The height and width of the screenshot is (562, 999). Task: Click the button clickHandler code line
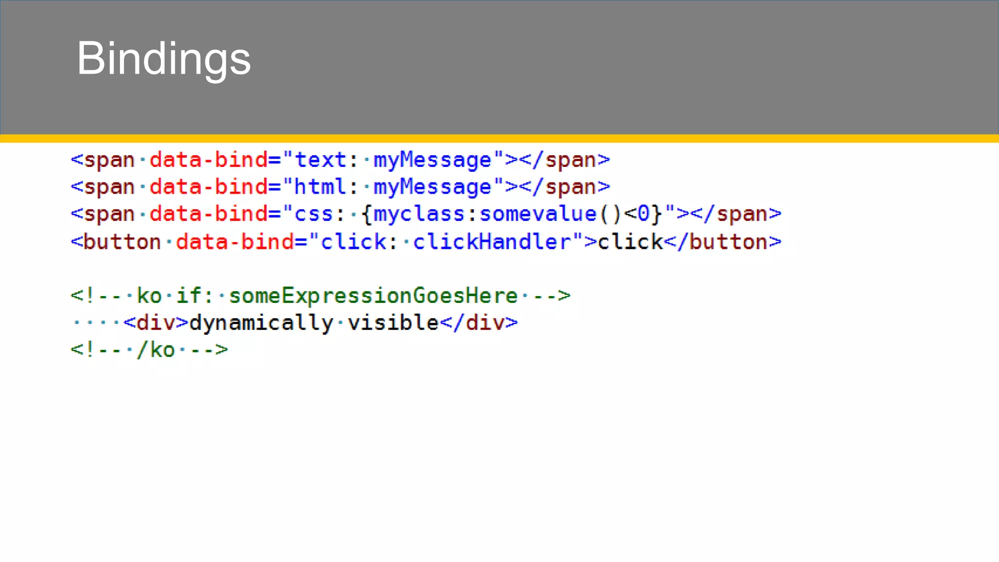pyautogui.click(x=425, y=242)
